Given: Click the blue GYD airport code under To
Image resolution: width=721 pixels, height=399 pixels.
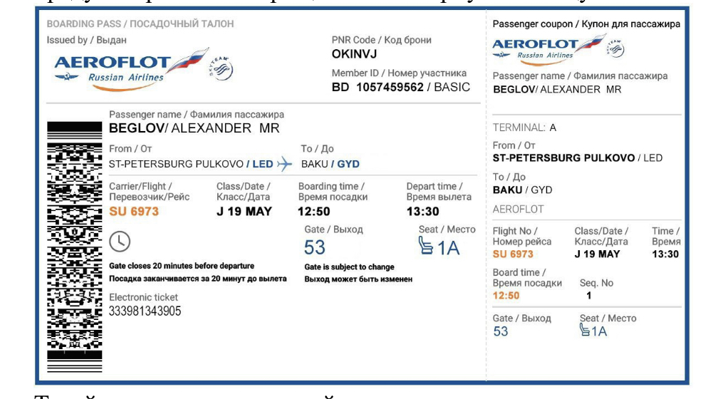Looking at the screenshot, I should (x=348, y=164).
